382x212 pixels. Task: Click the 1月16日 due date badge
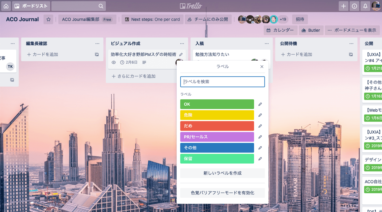[x=373, y=96]
